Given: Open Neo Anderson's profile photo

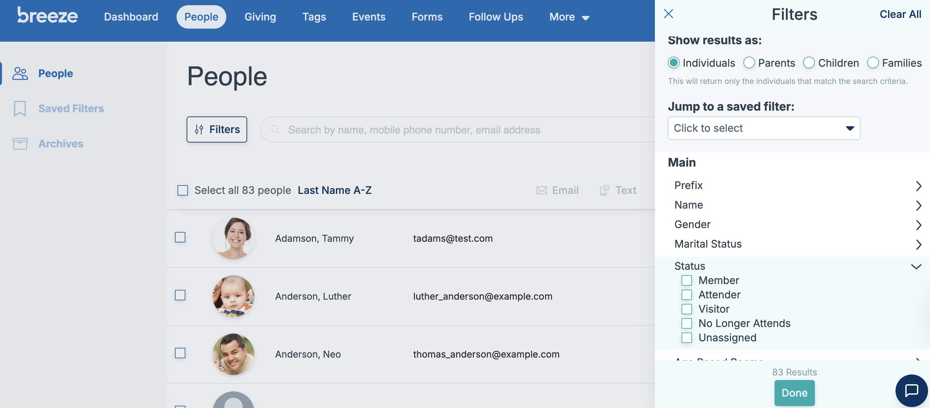Looking at the screenshot, I should 233,354.
